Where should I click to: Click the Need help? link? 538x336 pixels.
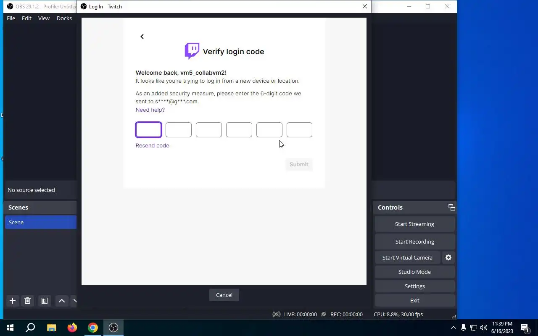(x=150, y=110)
